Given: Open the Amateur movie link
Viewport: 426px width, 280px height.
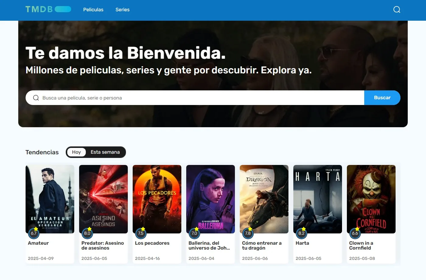Looking at the screenshot, I should tap(38, 243).
